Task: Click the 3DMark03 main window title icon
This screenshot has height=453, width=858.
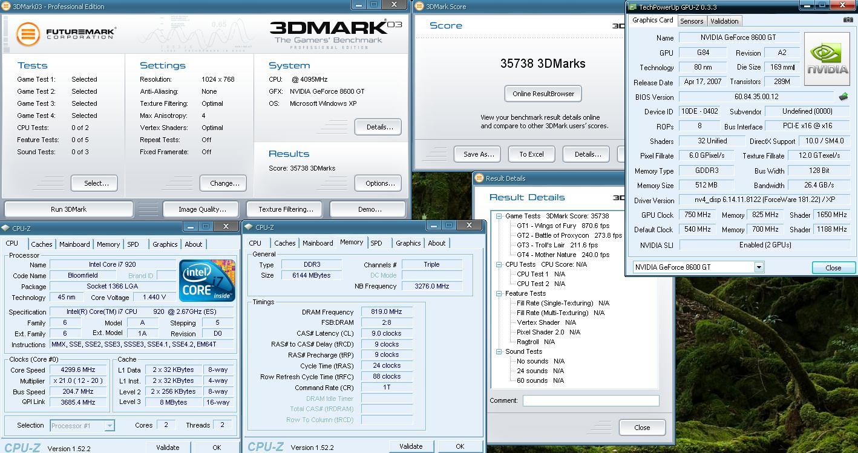Action: click(6, 7)
